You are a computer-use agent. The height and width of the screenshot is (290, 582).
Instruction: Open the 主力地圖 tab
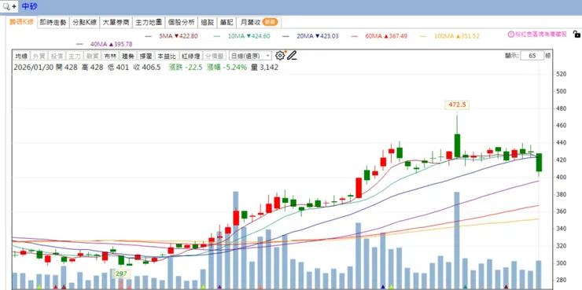(149, 22)
